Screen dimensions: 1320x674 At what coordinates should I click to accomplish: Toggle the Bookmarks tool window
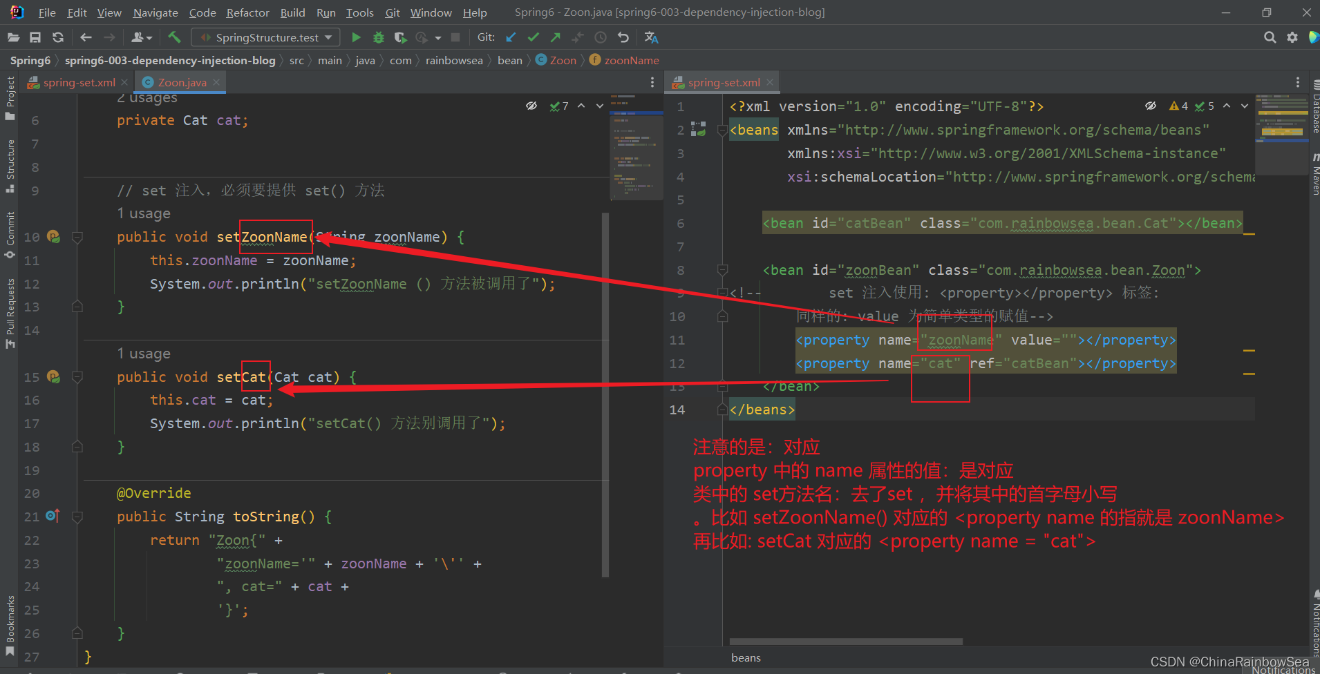point(10,626)
